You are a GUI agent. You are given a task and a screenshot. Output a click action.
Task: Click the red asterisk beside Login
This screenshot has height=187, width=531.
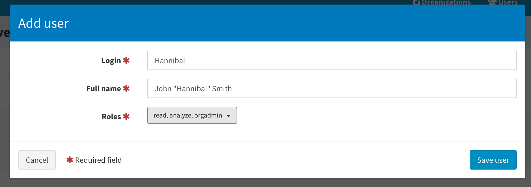point(126,60)
